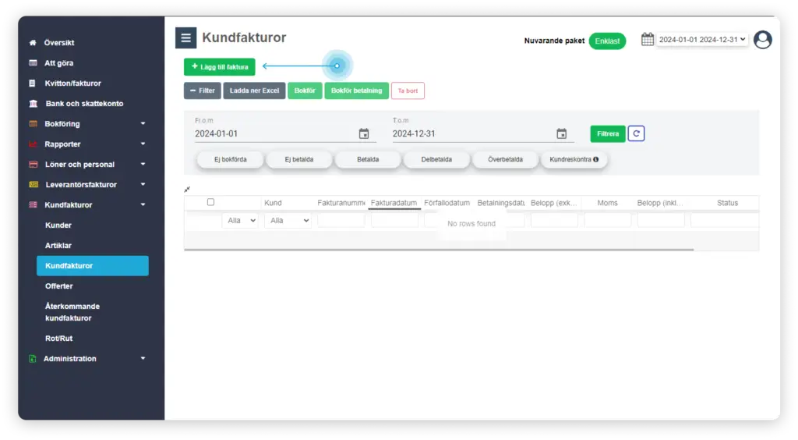Expand the Löner och personal arrow
This screenshot has width=798, height=440.
click(143, 165)
